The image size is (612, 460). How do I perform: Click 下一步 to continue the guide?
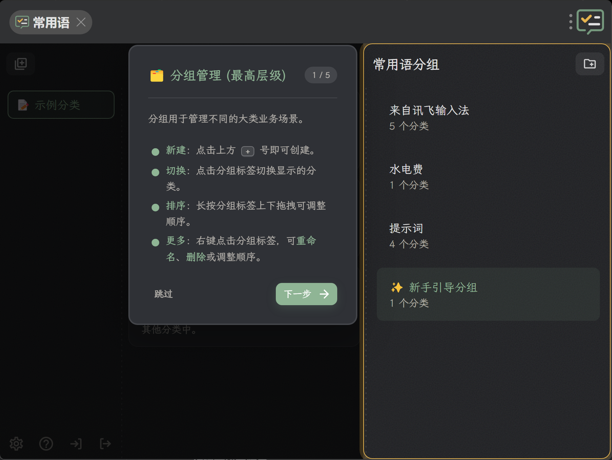(306, 294)
